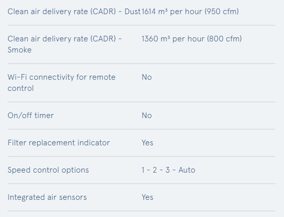Click the 'CADR - Smoke' row label
Viewport: 284px width, 217px height.
click(x=65, y=44)
